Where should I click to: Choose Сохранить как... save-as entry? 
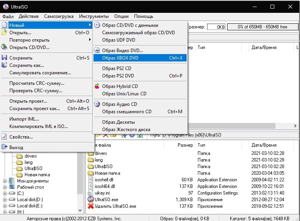pyautogui.click(x=47, y=65)
